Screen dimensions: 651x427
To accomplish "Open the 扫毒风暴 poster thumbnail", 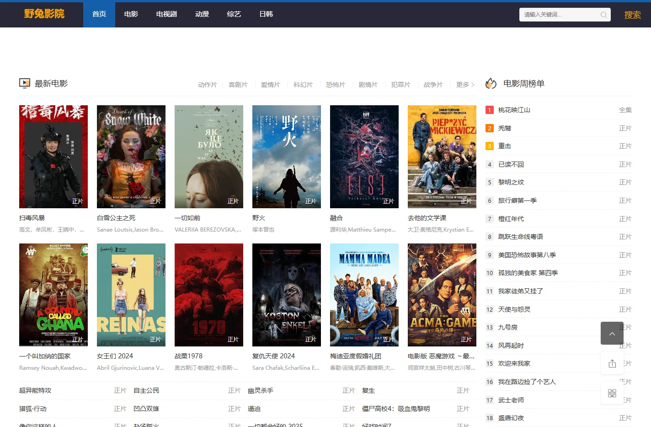I will (53, 157).
